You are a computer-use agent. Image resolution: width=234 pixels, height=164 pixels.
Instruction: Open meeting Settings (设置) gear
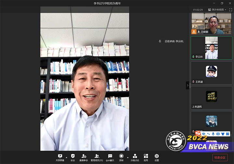[x=157, y=156]
